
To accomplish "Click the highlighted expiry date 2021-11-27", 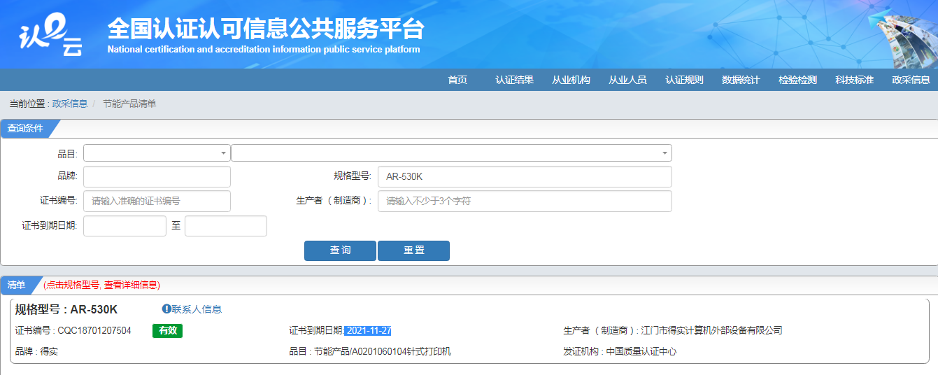I will pyautogui.click(x=369, y=330).
